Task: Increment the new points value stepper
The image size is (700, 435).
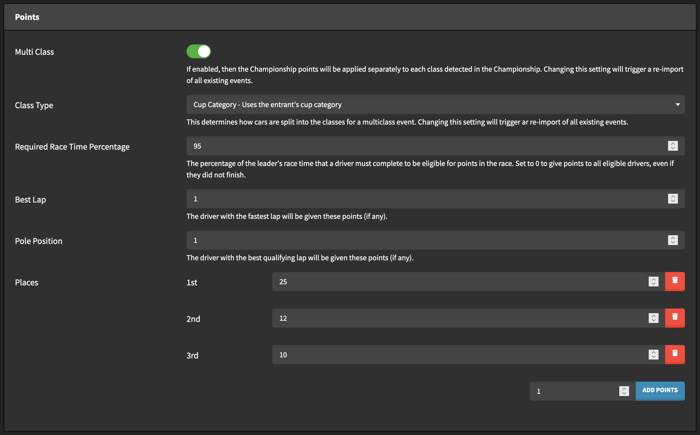Action: pos(624,389)
